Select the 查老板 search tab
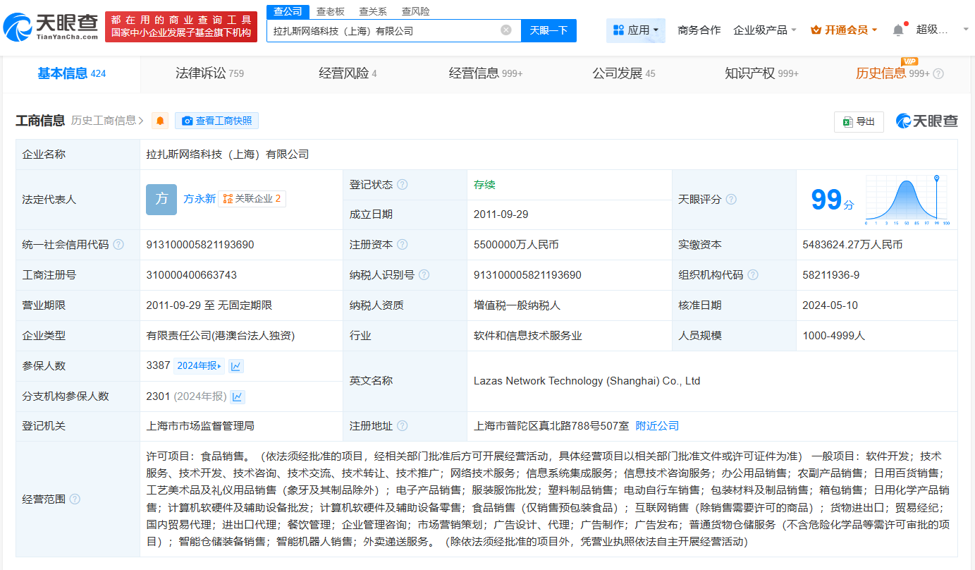This screenshot has height=570, width=975. (330, 11)
